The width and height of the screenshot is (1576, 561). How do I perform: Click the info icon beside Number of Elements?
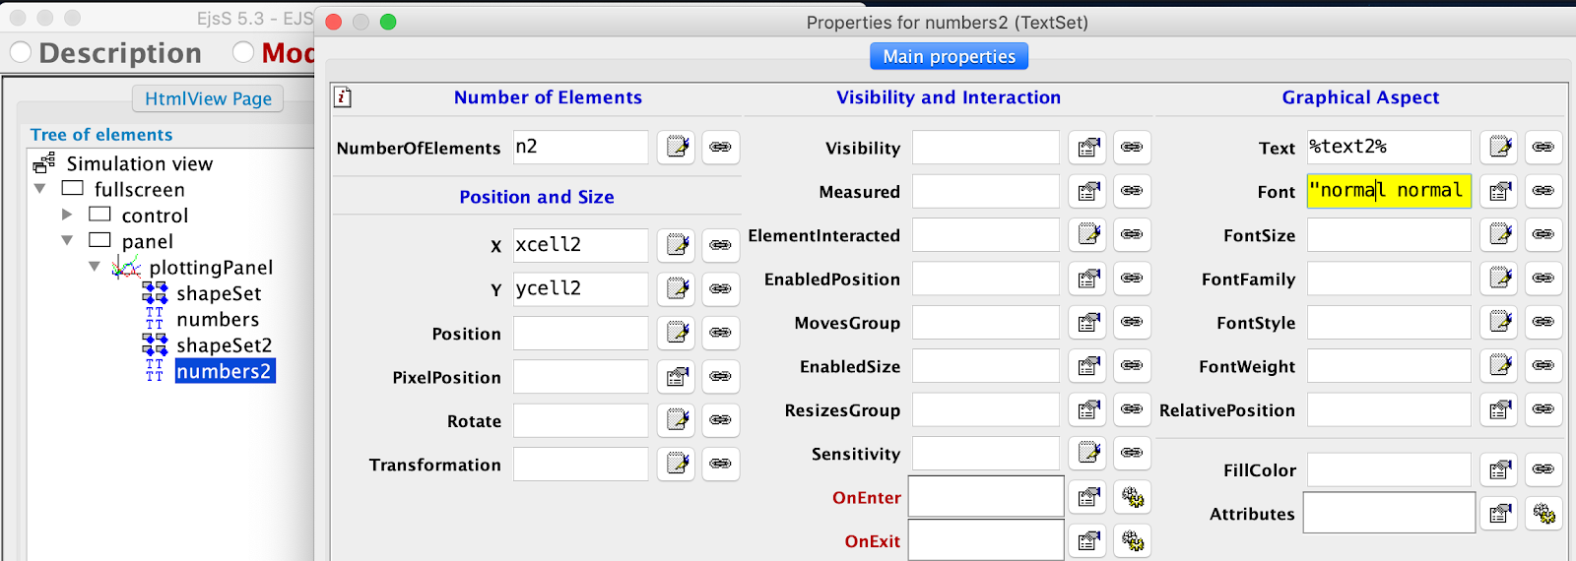coord(343,97)
